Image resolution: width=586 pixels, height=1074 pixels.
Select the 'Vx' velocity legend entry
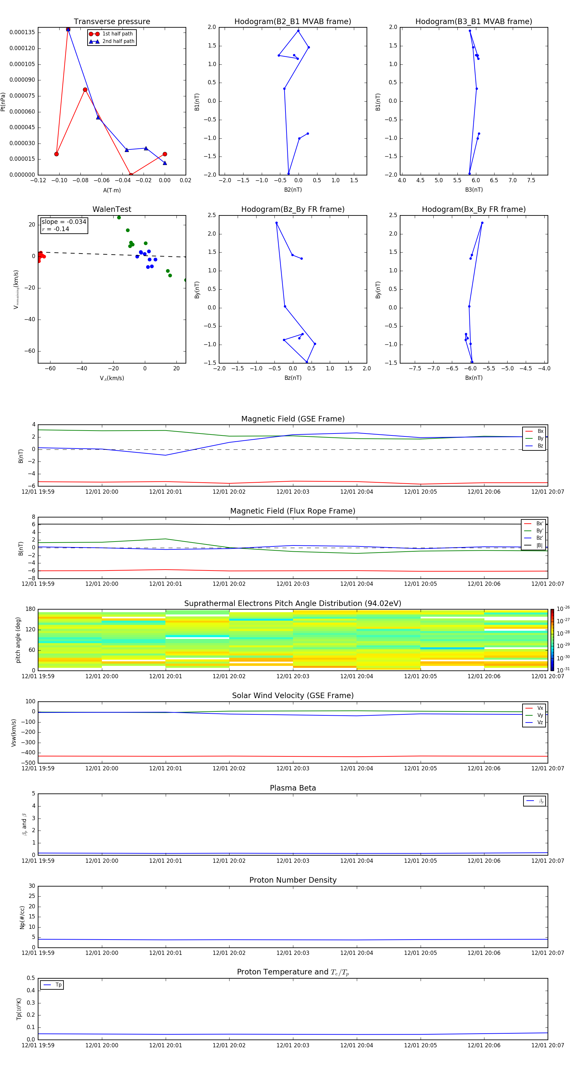point(534,708)
